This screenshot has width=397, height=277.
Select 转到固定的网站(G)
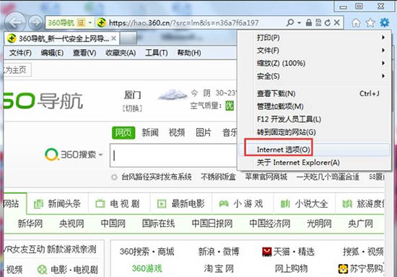click(314, 132)
